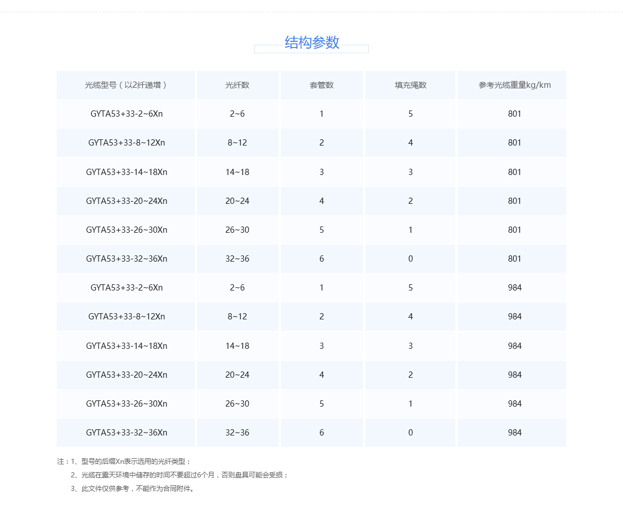Click GYTA53+33-2~6Xn in the 801 weight row
The image size is (623, 521).
pos(127,114)
